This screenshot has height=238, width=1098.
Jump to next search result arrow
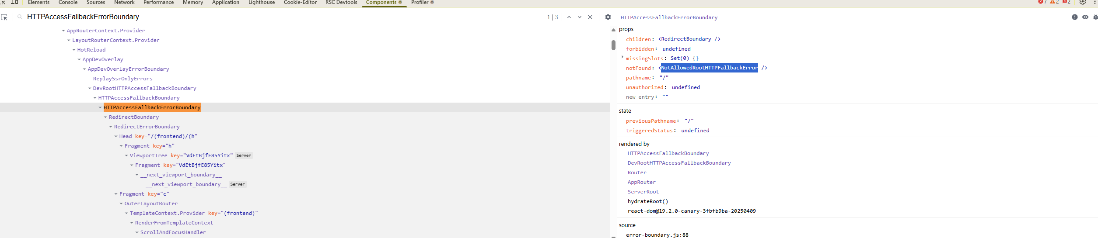(x=579, y=17)
